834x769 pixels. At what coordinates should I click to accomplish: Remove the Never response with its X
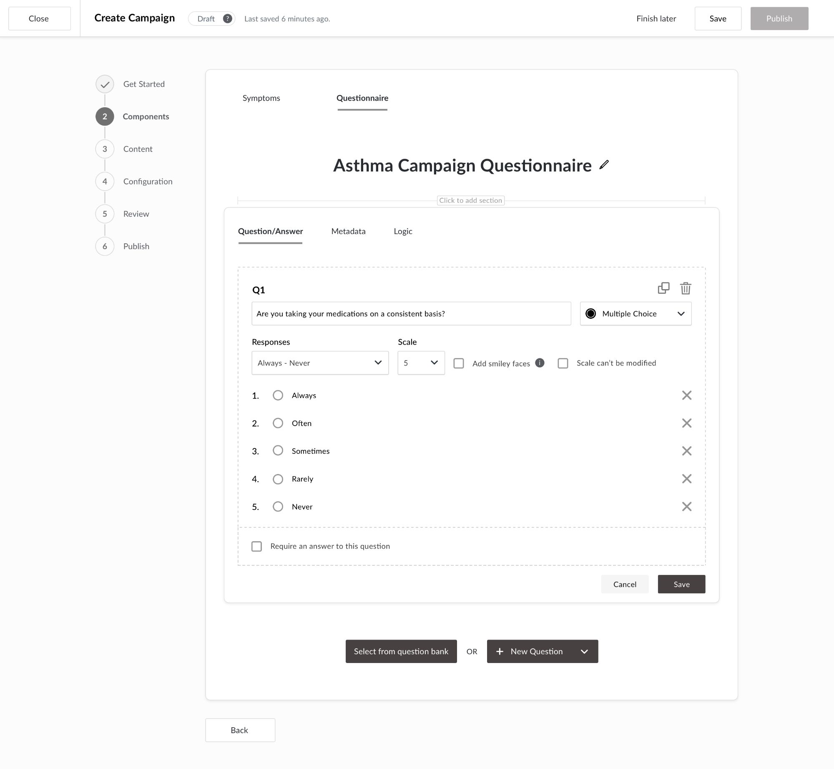point(686,507)
